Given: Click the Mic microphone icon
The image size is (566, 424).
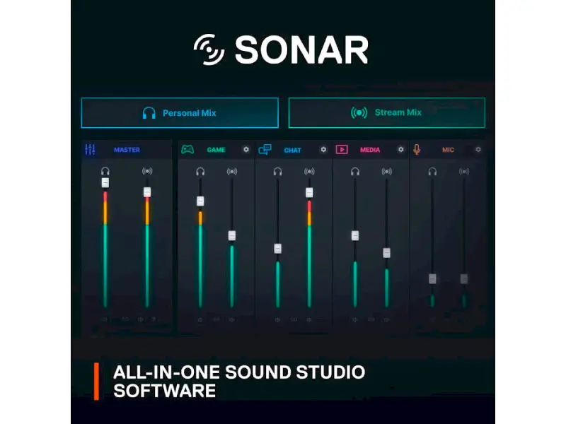Looking at the screenshot, I should 417,149.
